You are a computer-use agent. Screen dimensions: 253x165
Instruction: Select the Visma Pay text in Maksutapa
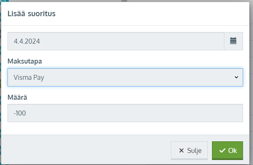(29, 77)
